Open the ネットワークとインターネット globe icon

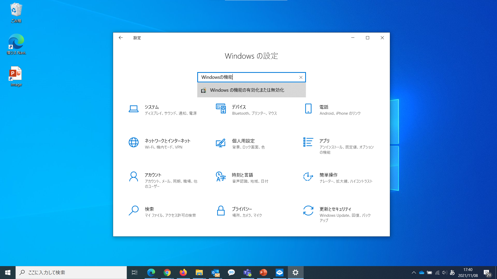(134, 142)
